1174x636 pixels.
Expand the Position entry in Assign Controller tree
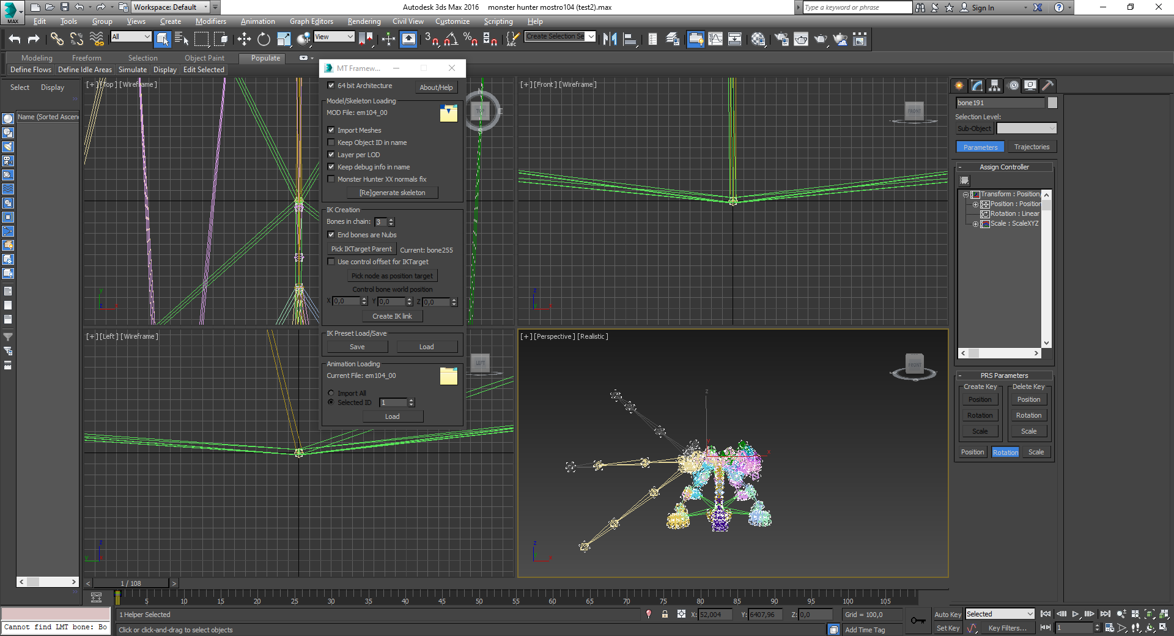[976, 204]
